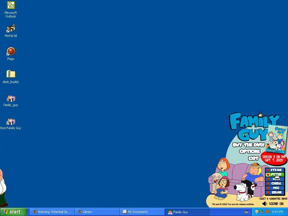
Task: Select the Chris character option
Action: 275,183
